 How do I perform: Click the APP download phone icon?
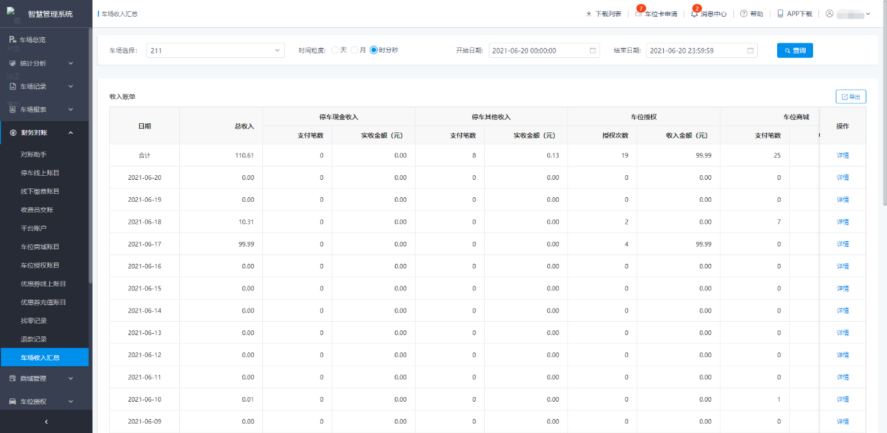[x=780, y=14]
